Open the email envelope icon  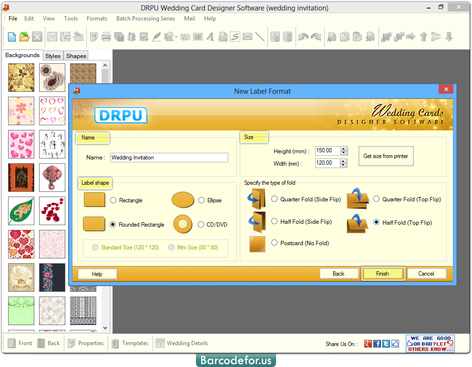coord(247,37)
